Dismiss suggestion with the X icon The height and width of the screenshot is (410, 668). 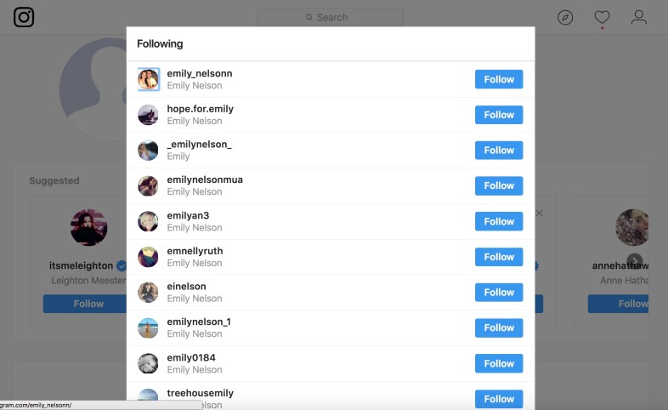pos(539,213)
